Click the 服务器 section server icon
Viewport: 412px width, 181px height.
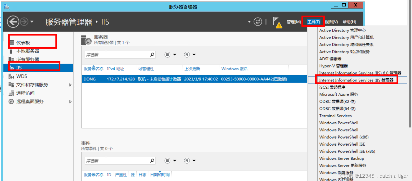click(x=86, y=40)
